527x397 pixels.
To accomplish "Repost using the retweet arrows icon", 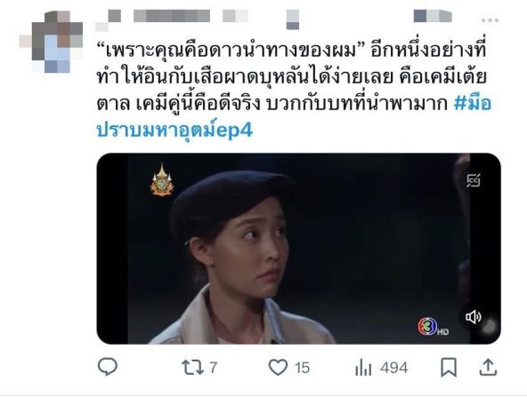I will (x=192, y=367).
